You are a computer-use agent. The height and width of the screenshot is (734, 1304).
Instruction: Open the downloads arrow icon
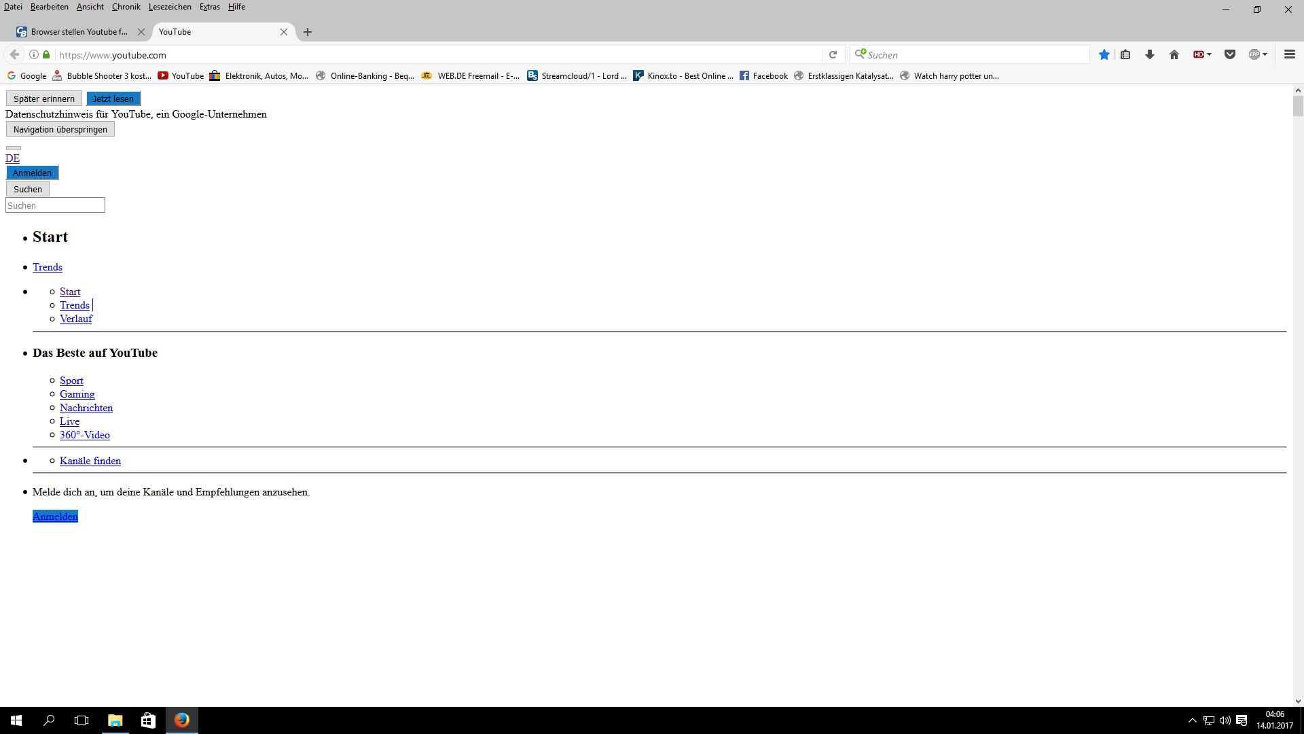pos(1150,55)
